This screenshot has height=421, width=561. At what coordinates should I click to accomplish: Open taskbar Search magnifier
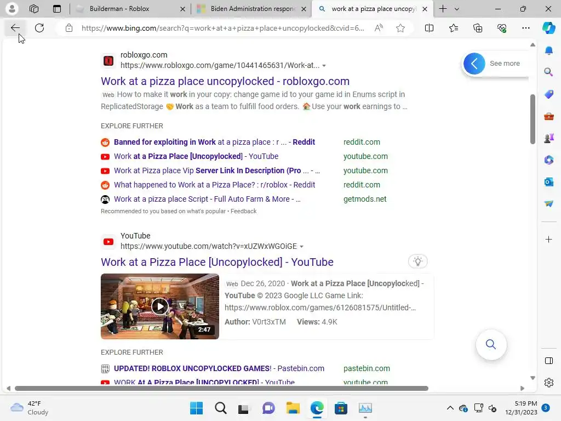[220, 408]
